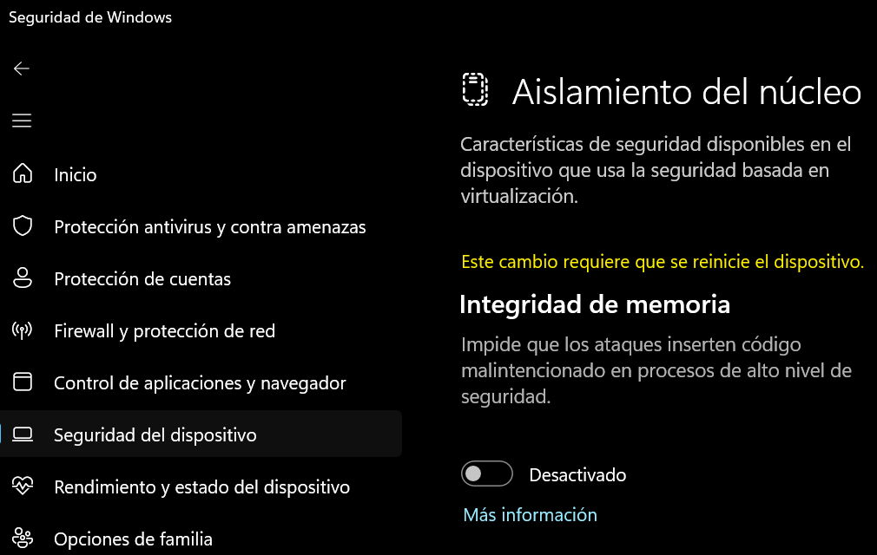This screenshot has height=555, width=877.
Task: Open Protección de cuentas section
Action: tap(142, 279)
